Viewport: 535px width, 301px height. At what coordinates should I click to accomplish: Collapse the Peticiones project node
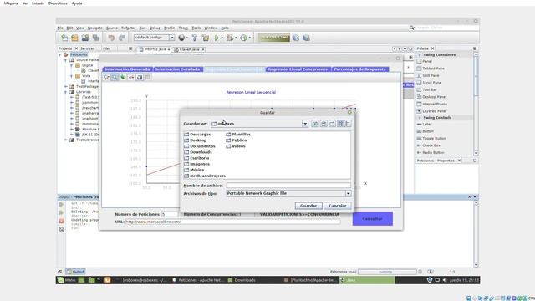coord(60,54)
